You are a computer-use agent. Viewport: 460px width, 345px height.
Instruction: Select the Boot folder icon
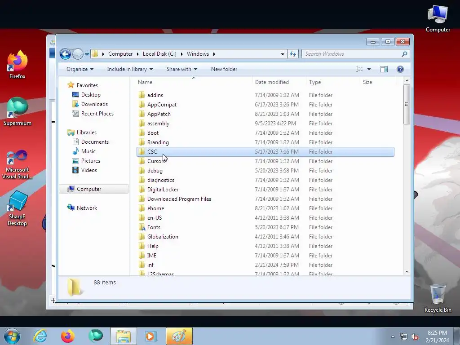pos(142,133)
